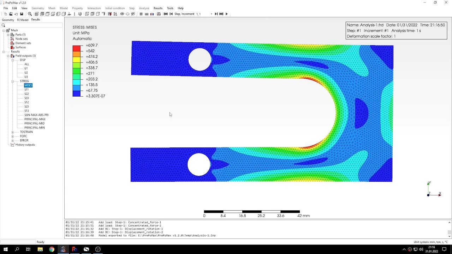Viewport: 452px width, 254px height.
Task: Show undeformed mesh grid icon
Action: coord(141,14)
